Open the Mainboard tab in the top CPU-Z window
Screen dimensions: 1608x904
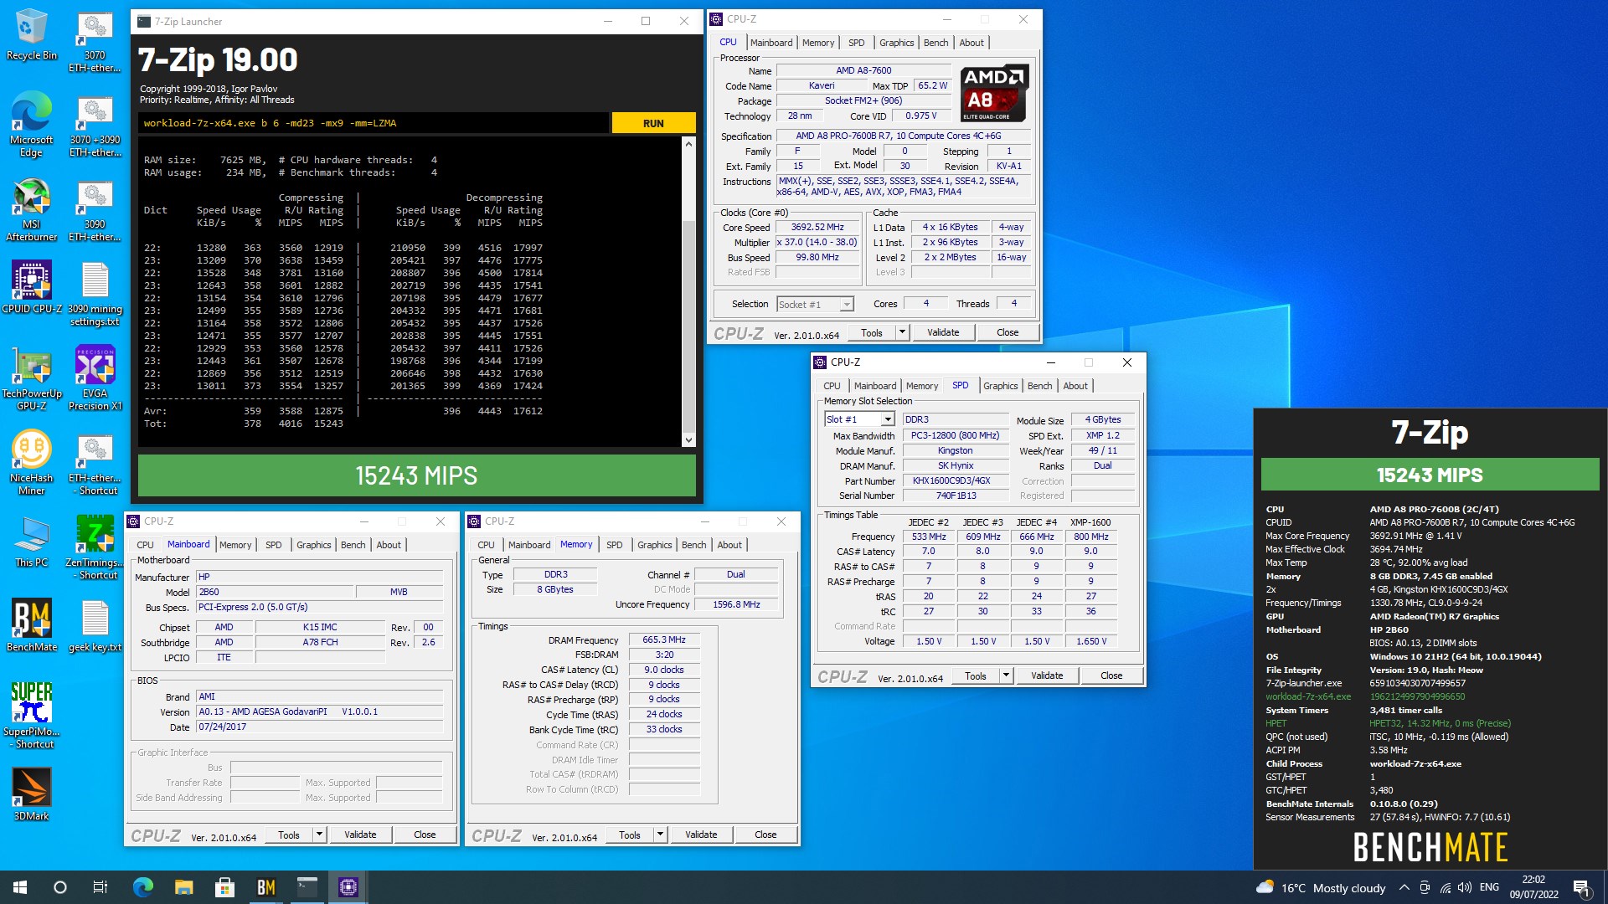point(771,43)
